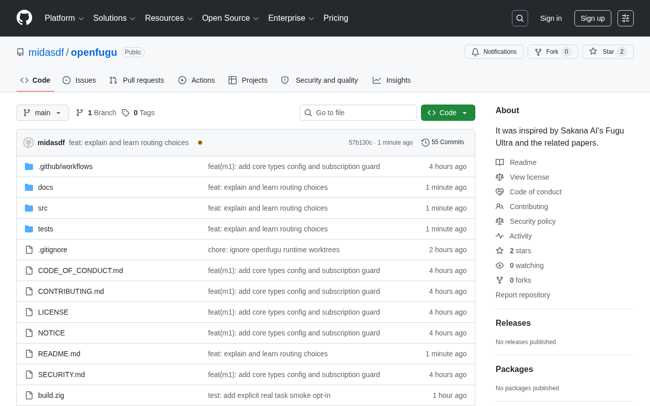Click the Notifications button
The width and height of the screenshot is (650, 406).
[x=494, y=52]
